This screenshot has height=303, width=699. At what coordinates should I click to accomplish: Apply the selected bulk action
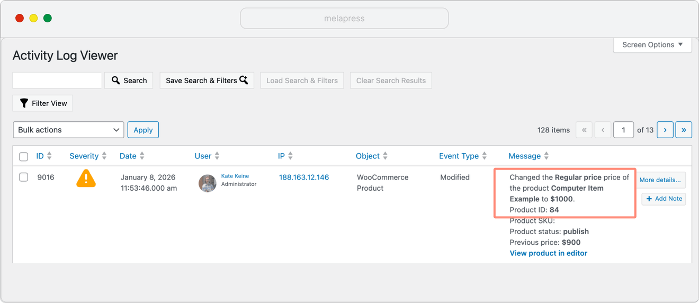(x=143, y=130)
